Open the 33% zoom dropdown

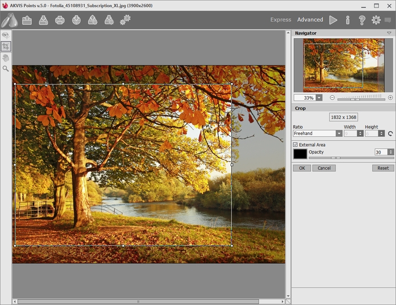(x=319, y=98)
